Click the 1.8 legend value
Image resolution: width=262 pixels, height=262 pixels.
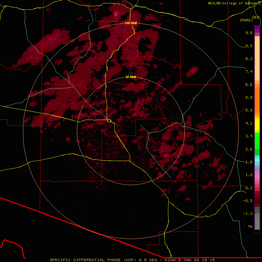coord(249,162)
